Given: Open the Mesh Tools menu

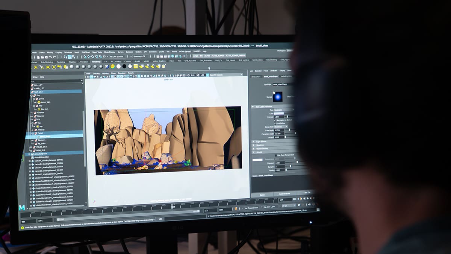Looking at the screenshot, I should (x=97, y=52).
